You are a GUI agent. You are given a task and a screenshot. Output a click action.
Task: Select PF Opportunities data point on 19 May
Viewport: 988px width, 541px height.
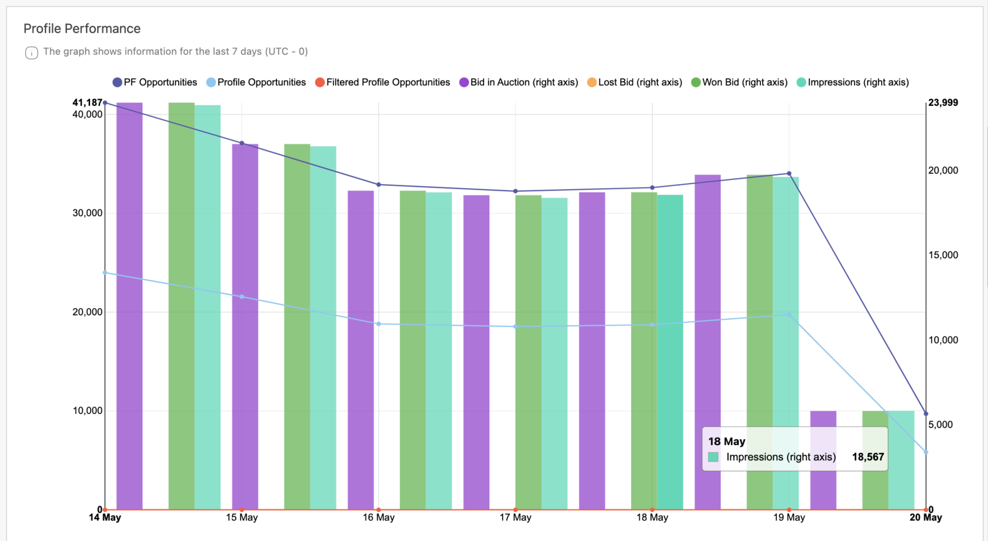789,174
